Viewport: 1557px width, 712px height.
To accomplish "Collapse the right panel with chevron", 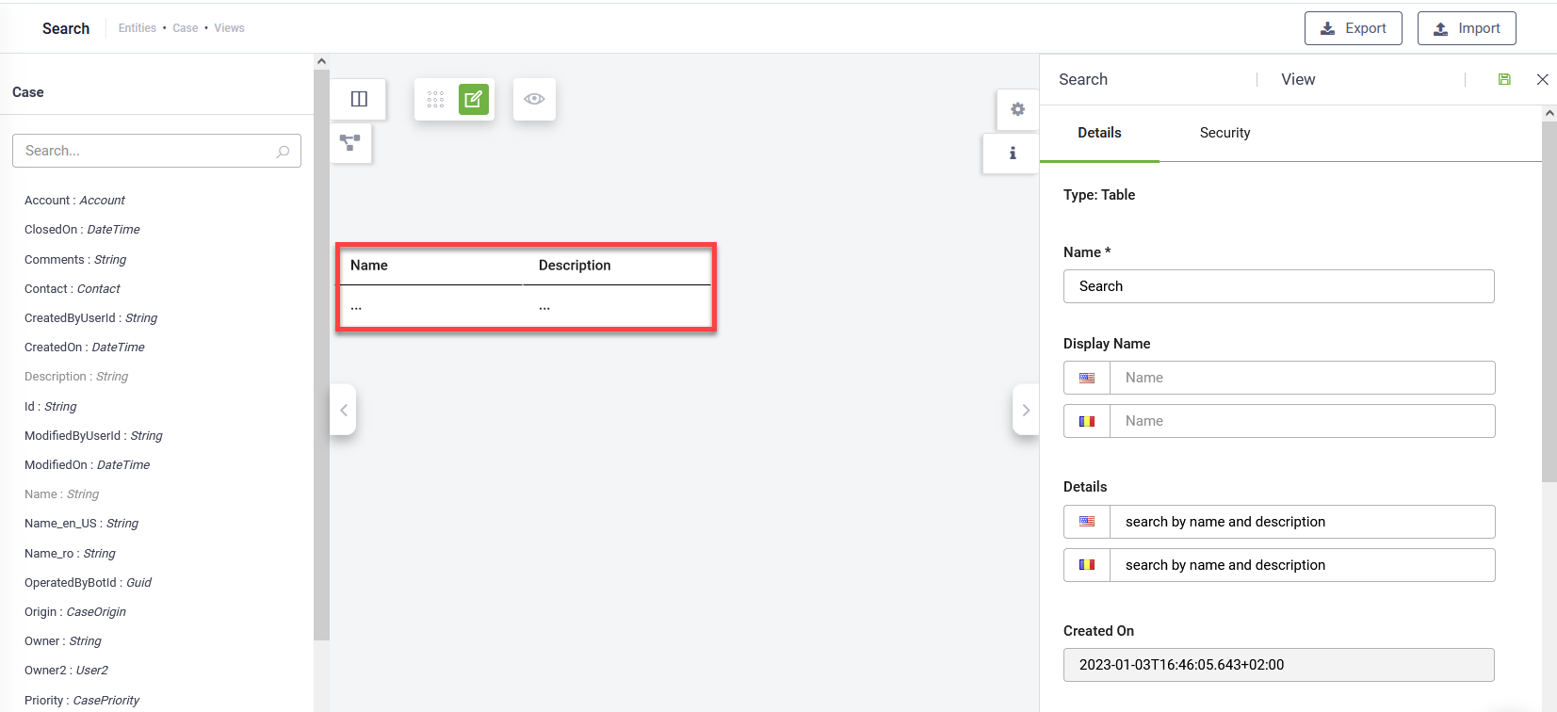I will (1026, 410).
